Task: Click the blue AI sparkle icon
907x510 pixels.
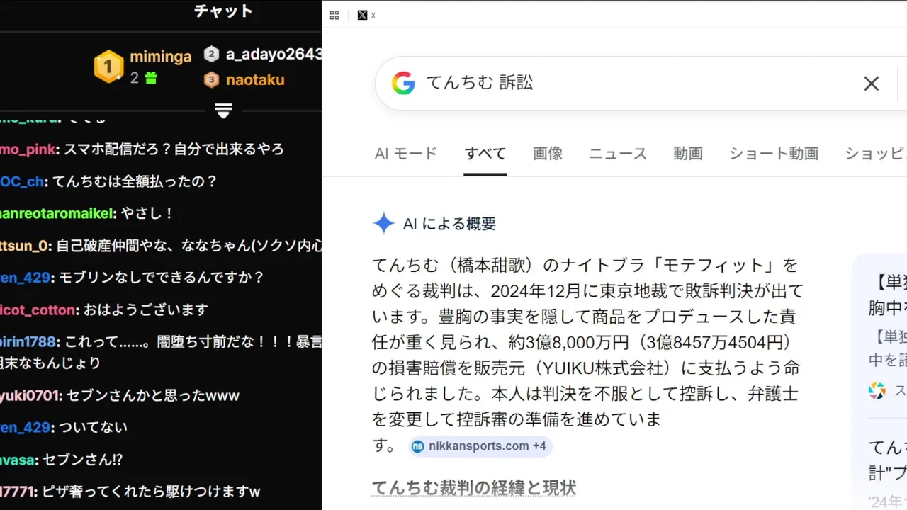Action: tap(383, 224)
